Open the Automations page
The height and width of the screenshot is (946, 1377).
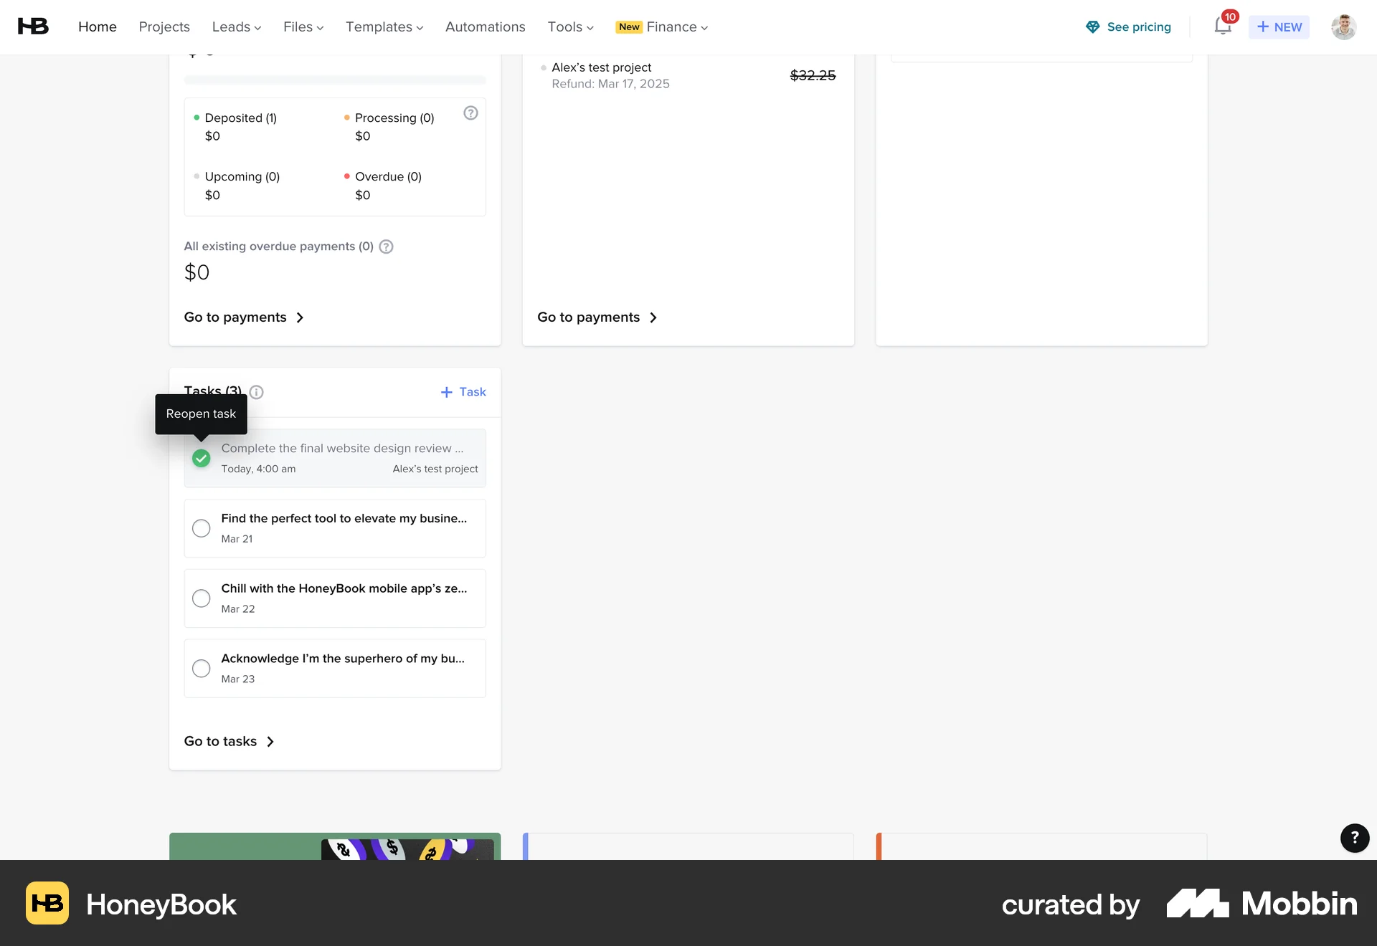(485, 27)
